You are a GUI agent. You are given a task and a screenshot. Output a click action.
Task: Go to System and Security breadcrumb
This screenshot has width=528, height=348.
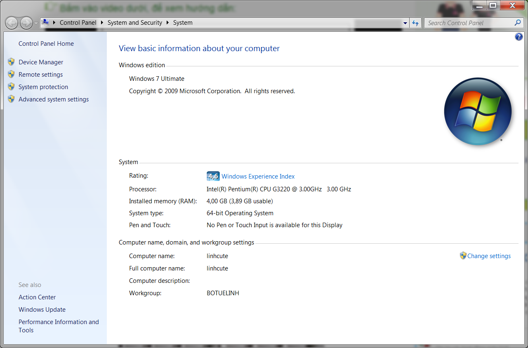coord(134,23)
